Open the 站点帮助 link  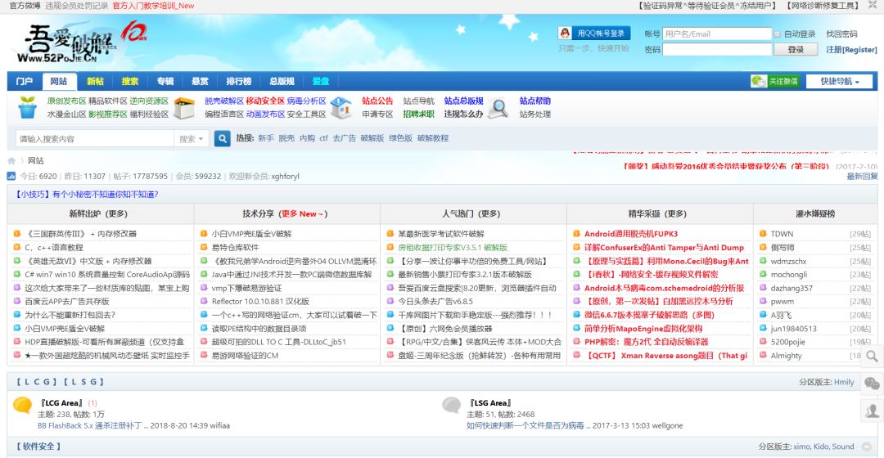point(535,101)
